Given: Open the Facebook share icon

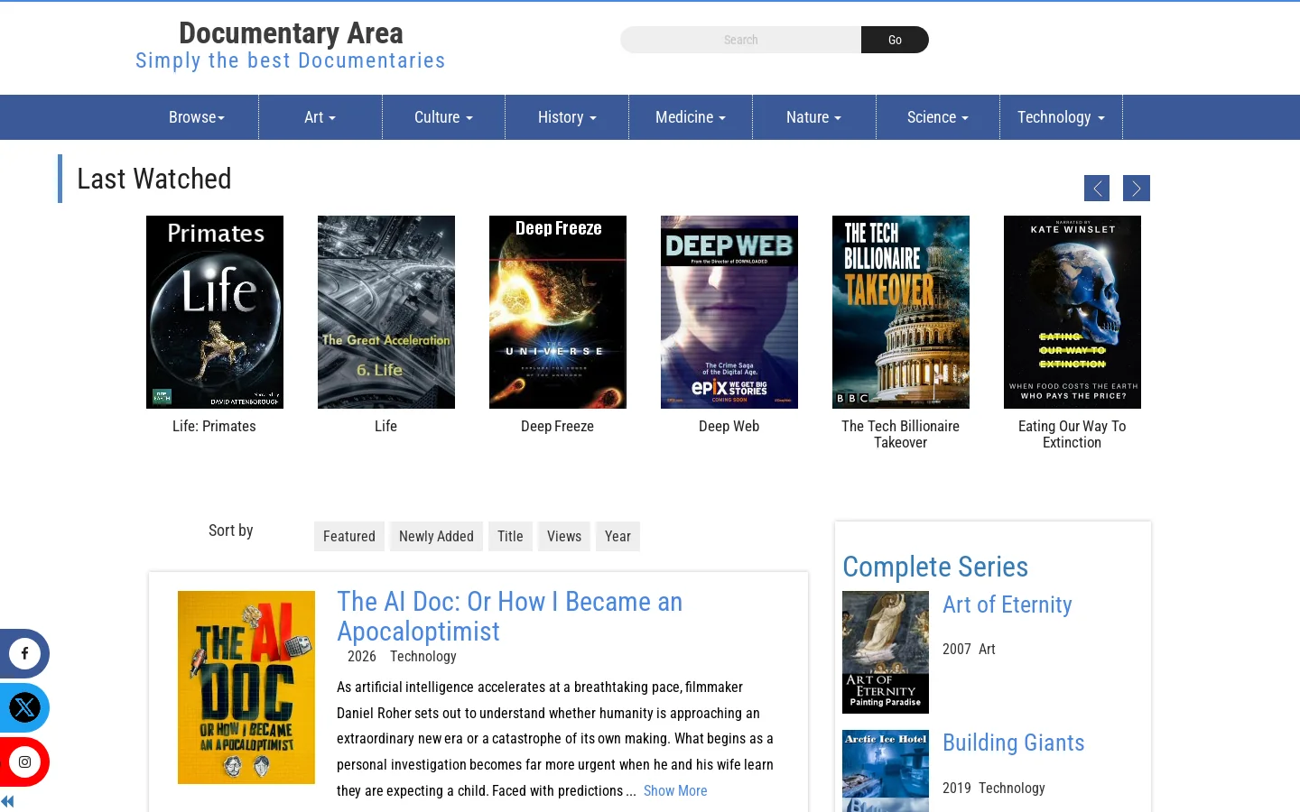Looking at the screenshot, I should point(24,653).
